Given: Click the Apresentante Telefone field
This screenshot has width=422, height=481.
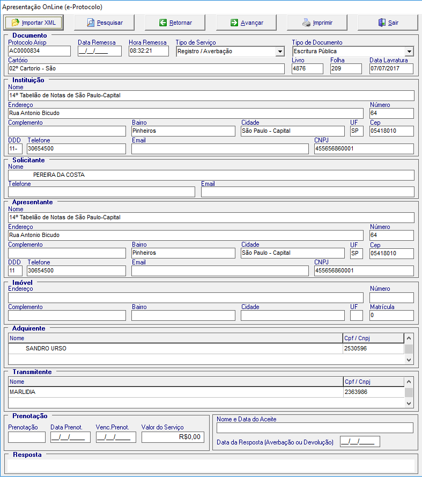Looking at the screenshot, I should [x=76, y=271].
